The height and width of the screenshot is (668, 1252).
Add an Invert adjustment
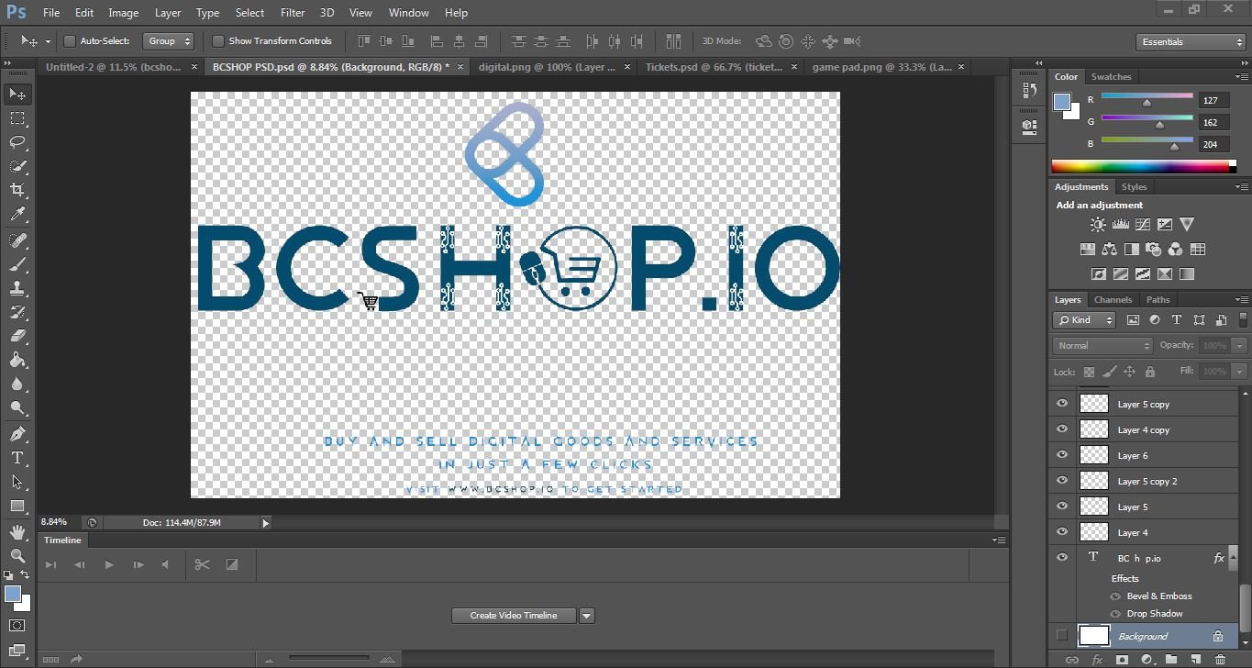click(x=1099, y=273)
